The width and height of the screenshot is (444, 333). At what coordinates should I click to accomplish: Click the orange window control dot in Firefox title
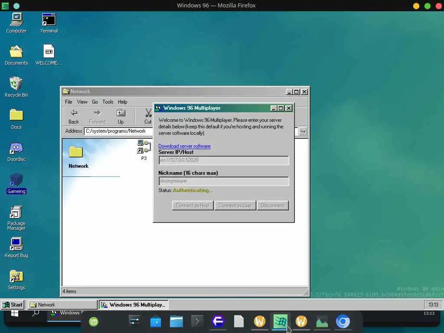click(x=416, y=6)
